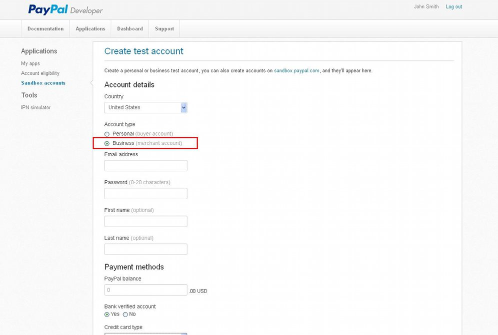Open the Support nav tab
Image resolution: width=498 pixels, height=335 pixels.
click(x=164, y=28)
